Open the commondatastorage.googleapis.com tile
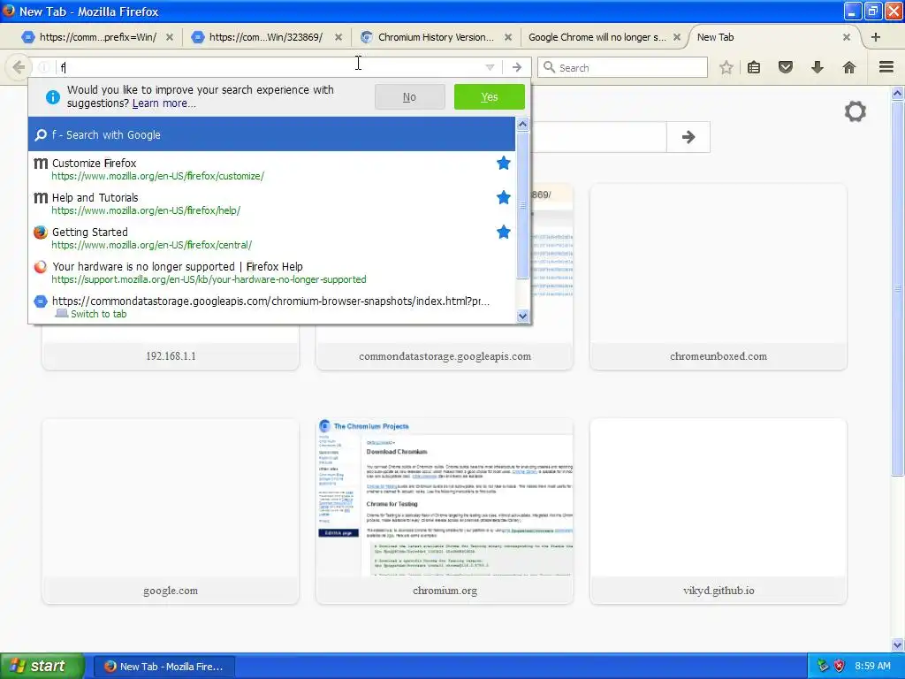Image resolution: width=905 pixels, height=679 pixels. point(445,277)
